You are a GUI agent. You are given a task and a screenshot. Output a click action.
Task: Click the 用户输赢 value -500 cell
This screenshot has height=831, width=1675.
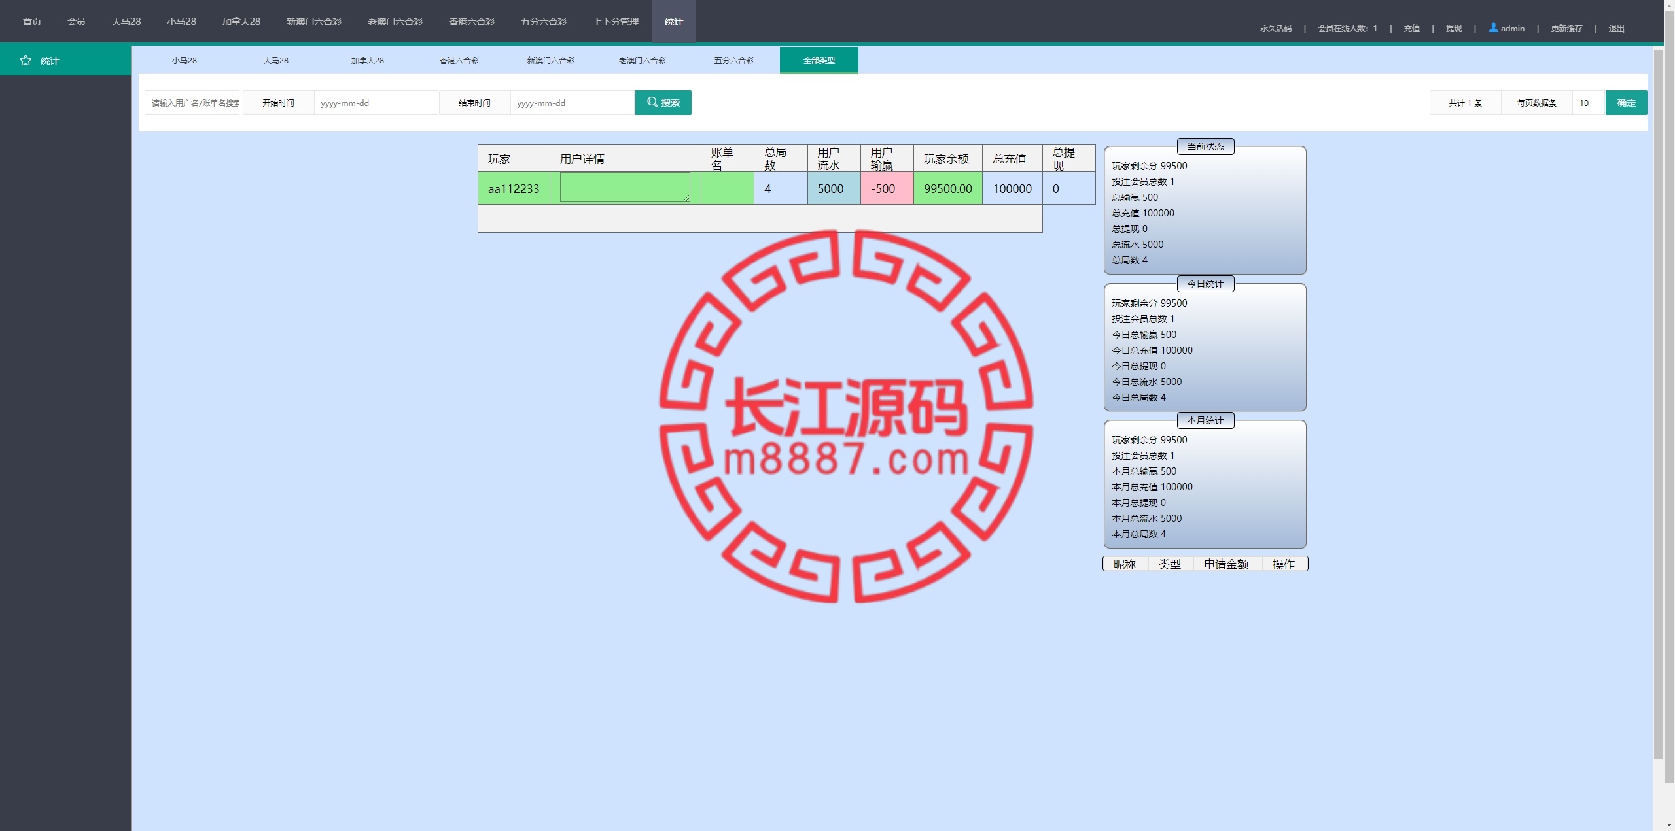pyautogui.click(x=887, y=188)
